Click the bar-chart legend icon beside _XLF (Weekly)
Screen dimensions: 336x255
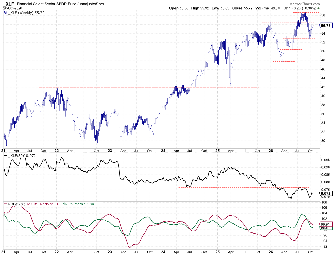pyautogui.click(x=6, y=13)
